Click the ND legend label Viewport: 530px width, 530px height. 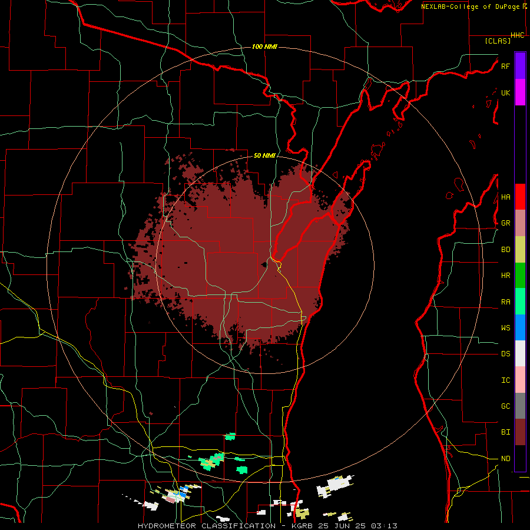[505, 459]
